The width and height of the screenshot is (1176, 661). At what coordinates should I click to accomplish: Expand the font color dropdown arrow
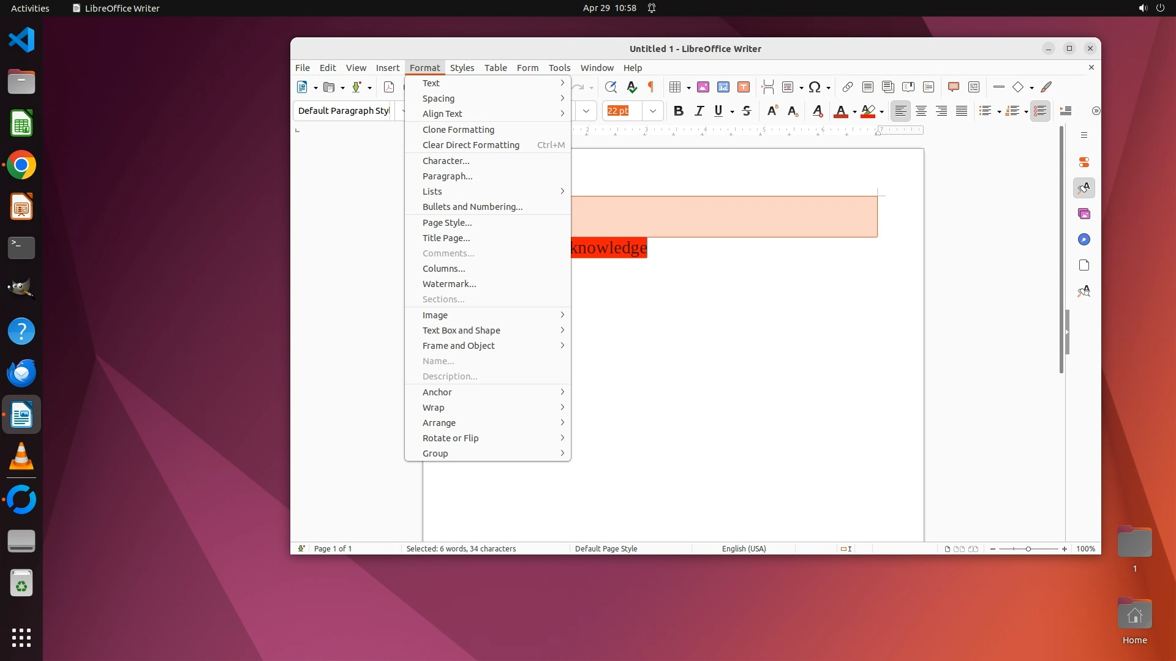(x=854, y=112)
